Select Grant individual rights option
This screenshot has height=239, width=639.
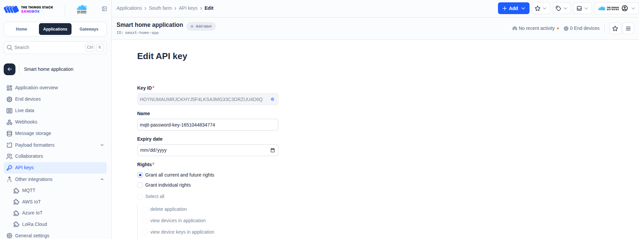pyautogui.click(x=140, y=185)
